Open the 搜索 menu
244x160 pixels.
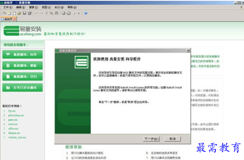(33, 7)
